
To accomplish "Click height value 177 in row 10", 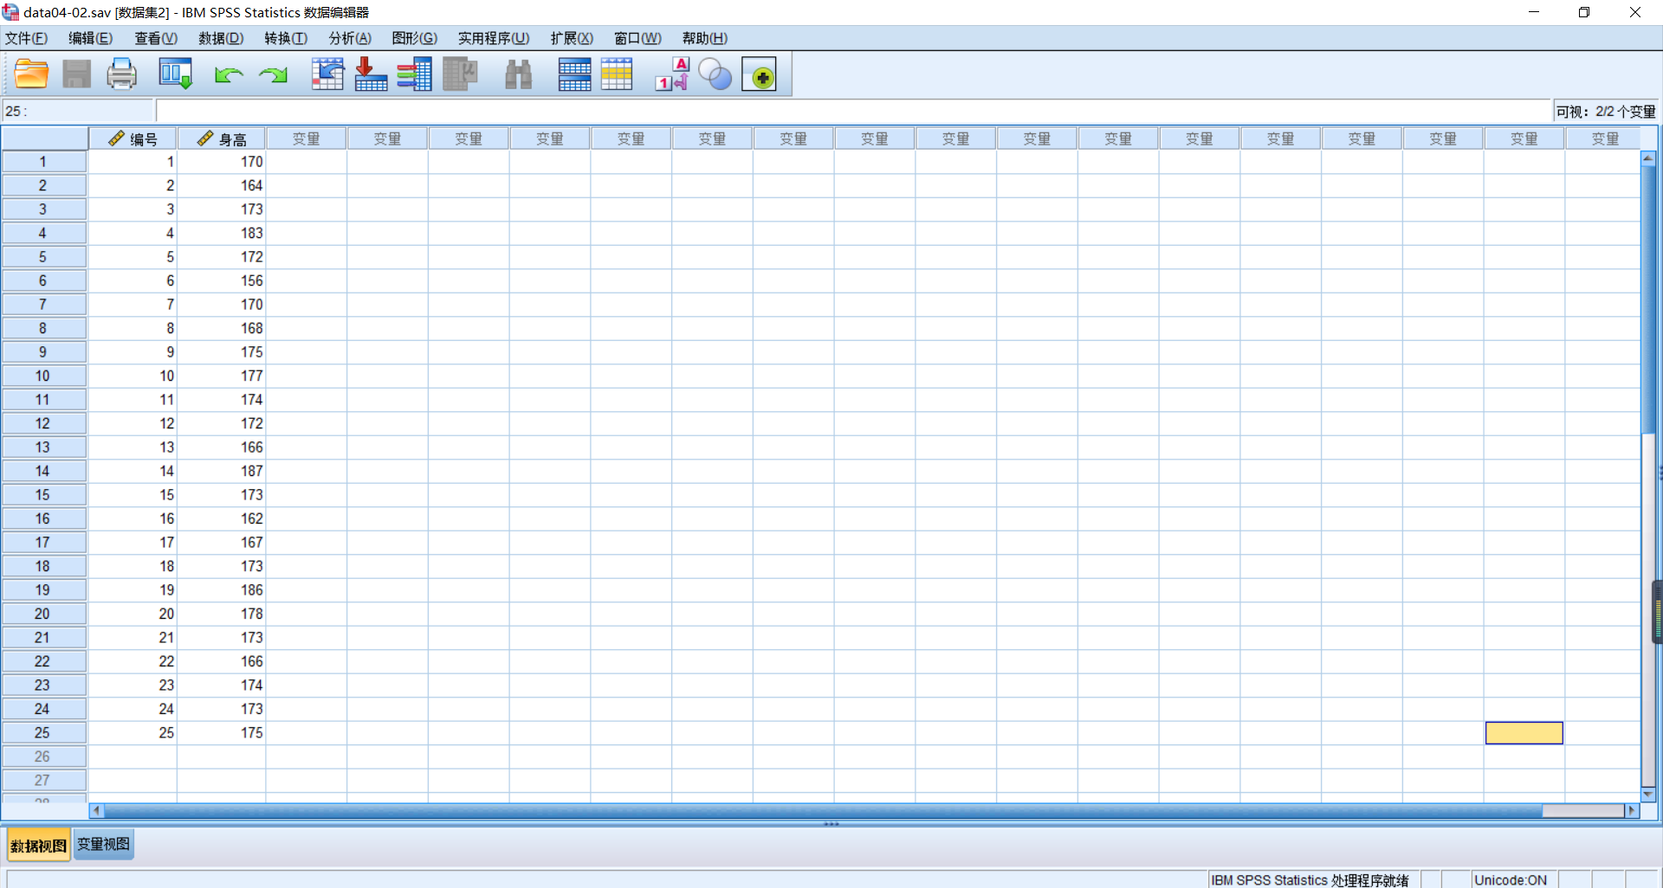I will [222, 376].
